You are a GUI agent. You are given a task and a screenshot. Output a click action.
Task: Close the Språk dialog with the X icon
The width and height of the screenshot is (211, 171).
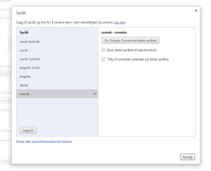pos(196,11)
